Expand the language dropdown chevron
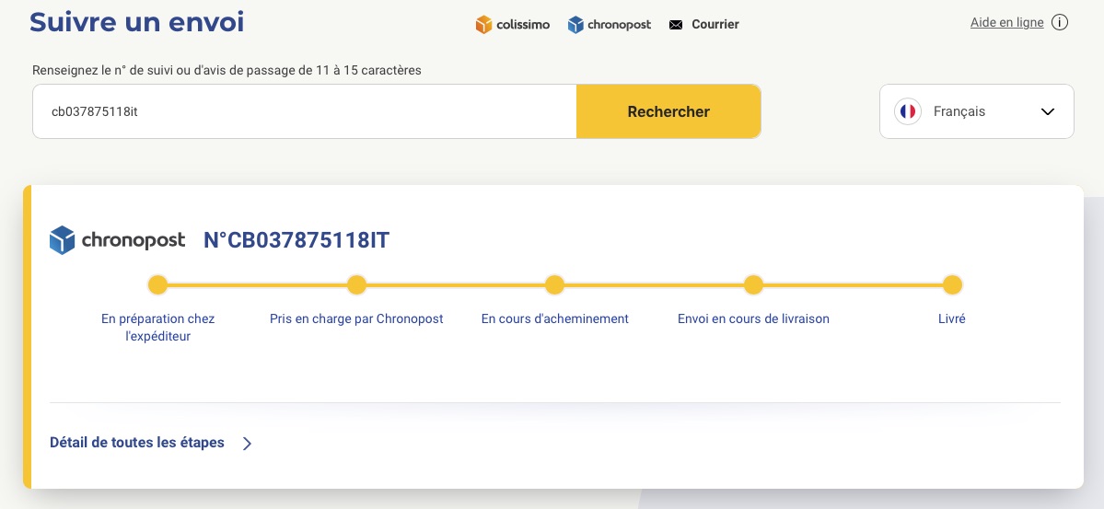1104x509 pixels. coord(1048,111)
